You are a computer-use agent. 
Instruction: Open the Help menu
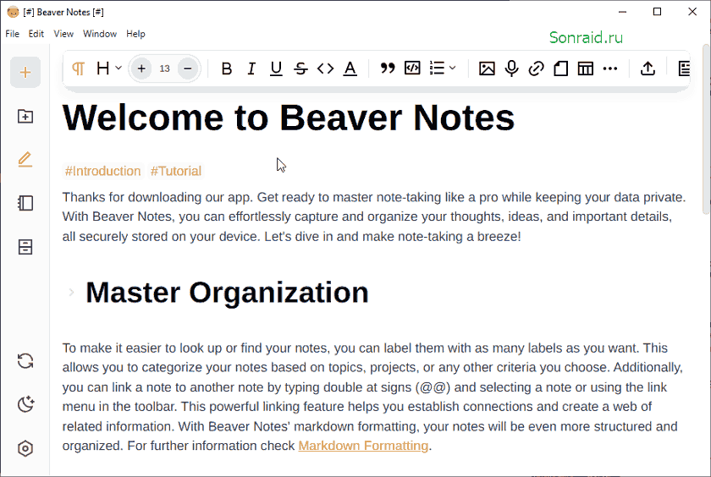coord(135,34)
